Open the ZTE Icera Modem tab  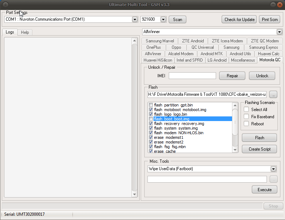pyautogui.click(x=227, y=41)
